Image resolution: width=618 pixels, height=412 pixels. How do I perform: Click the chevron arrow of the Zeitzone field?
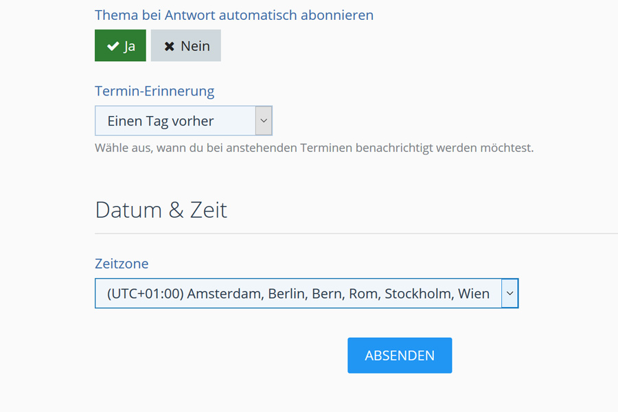click(510, 293)
